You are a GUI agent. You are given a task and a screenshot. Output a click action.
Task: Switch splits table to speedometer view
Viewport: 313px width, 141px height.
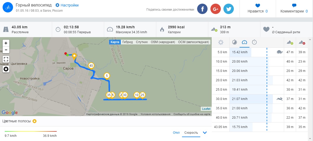(x=244, y=42)
